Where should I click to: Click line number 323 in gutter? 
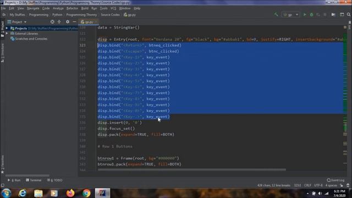82,45
